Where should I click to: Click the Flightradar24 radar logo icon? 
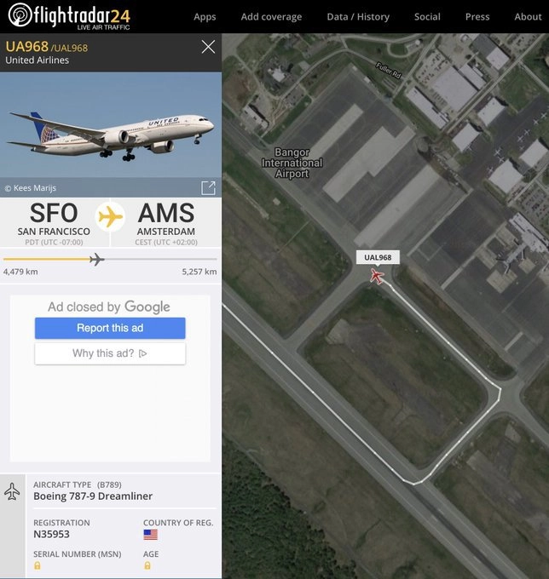[x=20, y=14]
